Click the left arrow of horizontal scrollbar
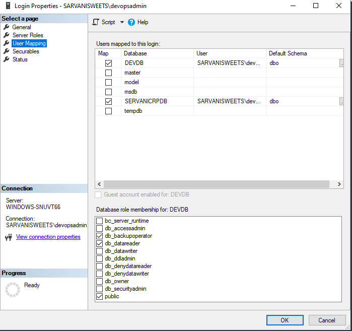Image resolution: width=352 pixels, height=331 pixels. coord(99,184)
